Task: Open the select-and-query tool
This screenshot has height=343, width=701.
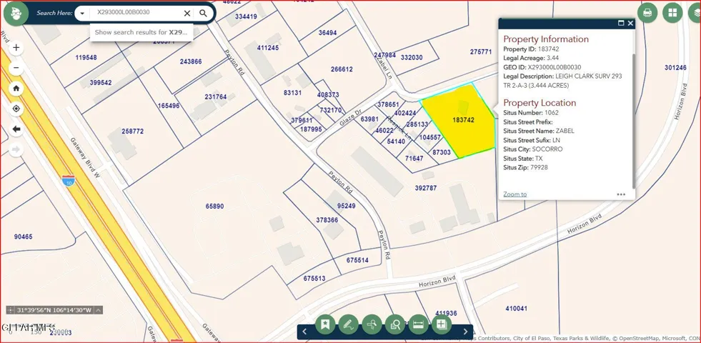Action: coord(372,324)
